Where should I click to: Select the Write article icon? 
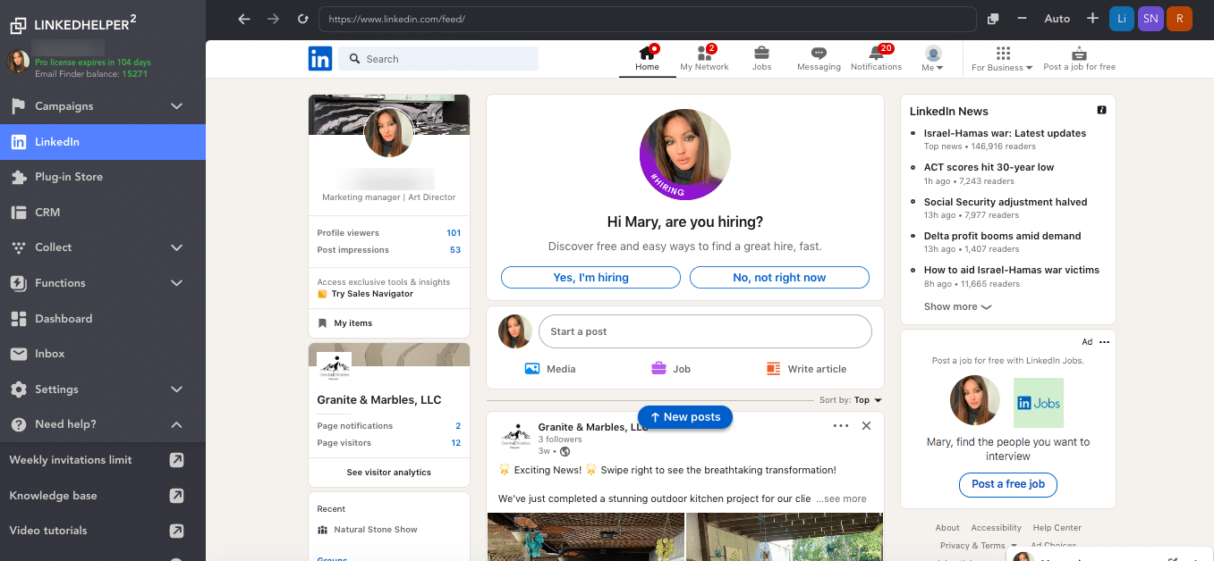[x=773, y=368]
